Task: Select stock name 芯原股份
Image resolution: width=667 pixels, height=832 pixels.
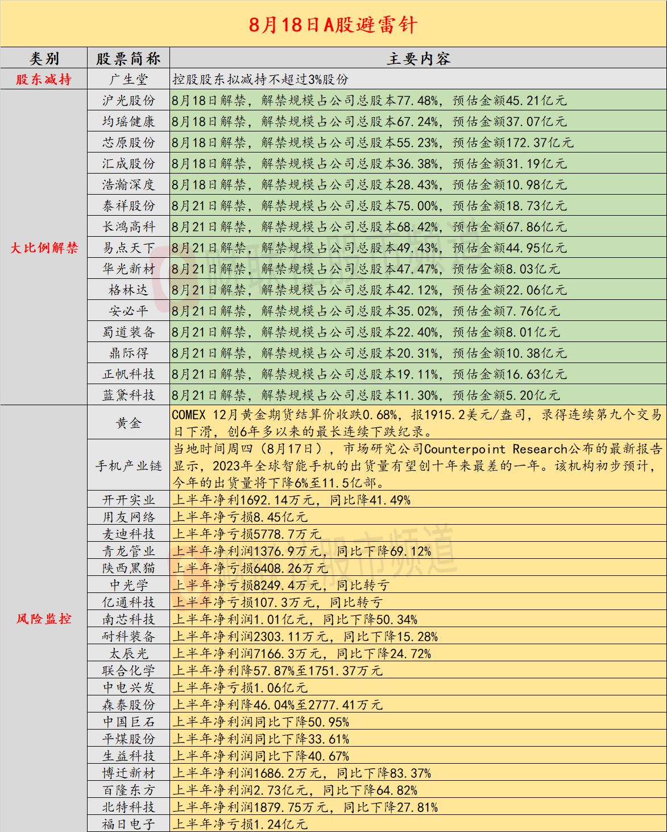Action: 129,142
